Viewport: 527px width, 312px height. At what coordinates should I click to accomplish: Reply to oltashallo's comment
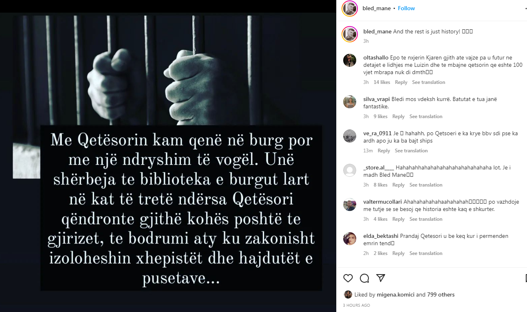click(x=401, y=82)
